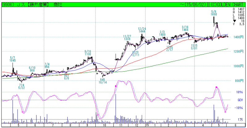
Task: Click month 11 on the time axis
Action: pos(121,125)
